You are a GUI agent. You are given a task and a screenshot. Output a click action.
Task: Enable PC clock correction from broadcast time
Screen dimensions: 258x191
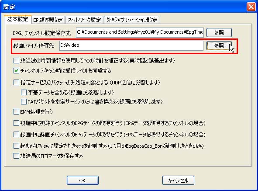(x=16, y=60)
